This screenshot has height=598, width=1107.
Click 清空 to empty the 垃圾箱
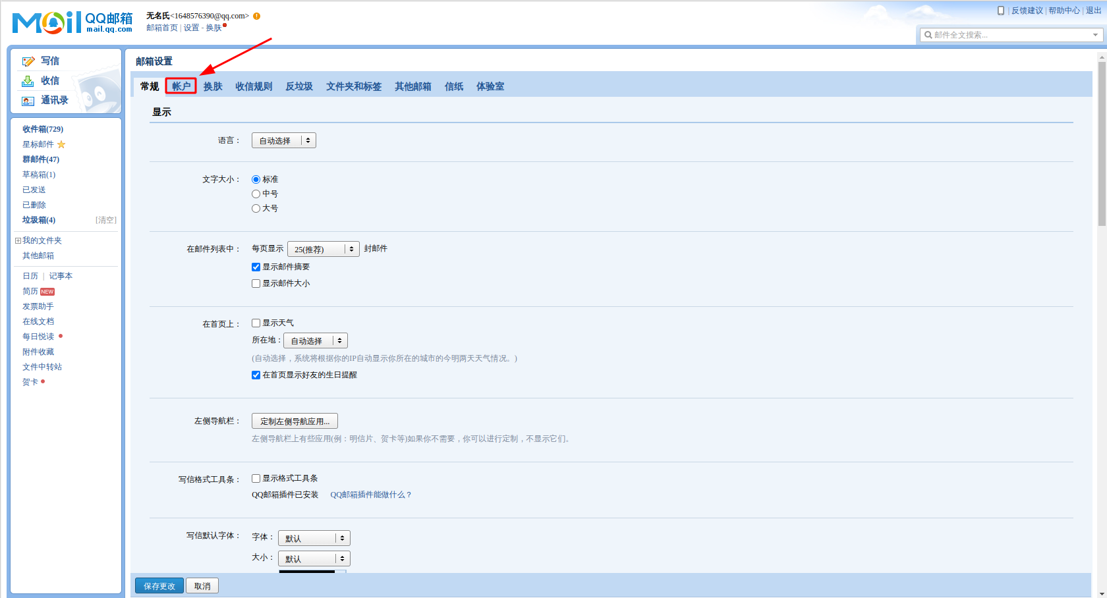106,219
